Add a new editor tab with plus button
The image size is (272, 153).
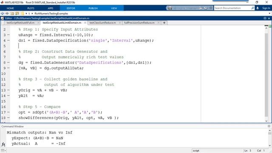(164, 23)
